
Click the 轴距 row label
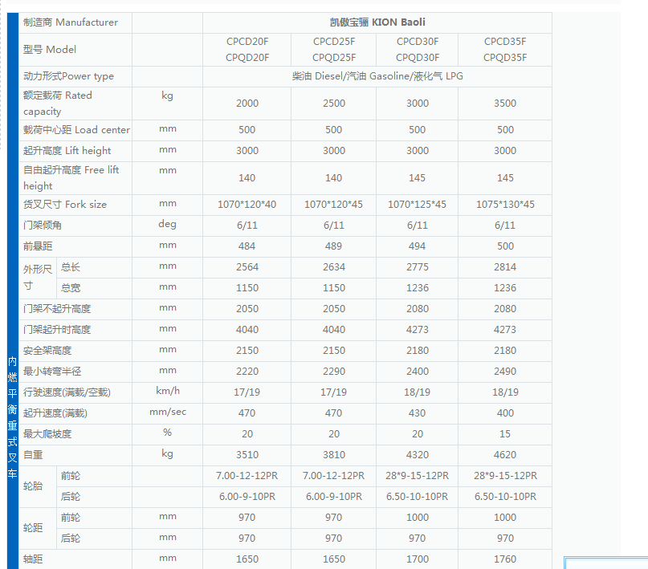click(33, 559)
